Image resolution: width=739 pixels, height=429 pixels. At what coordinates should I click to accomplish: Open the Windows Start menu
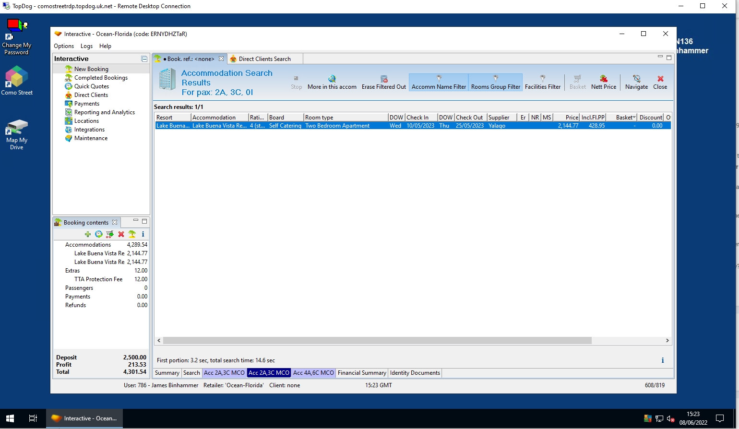[10, 418]
